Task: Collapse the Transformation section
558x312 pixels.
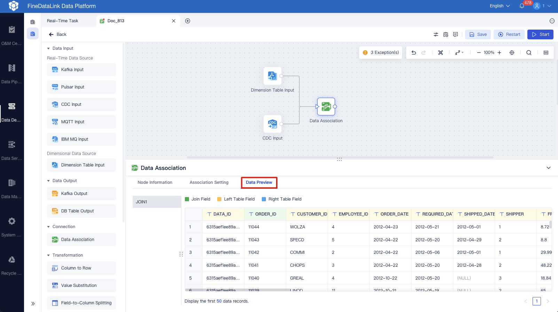Action: 48,255
